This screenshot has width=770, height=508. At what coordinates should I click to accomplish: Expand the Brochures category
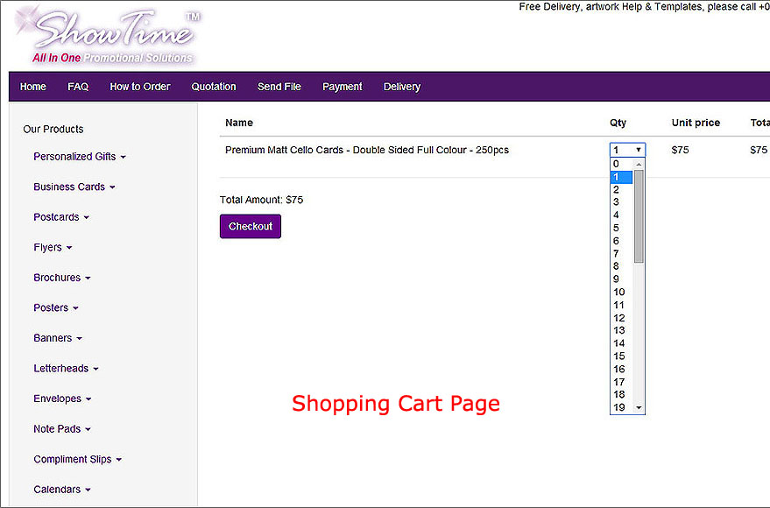tap(62, 278)
